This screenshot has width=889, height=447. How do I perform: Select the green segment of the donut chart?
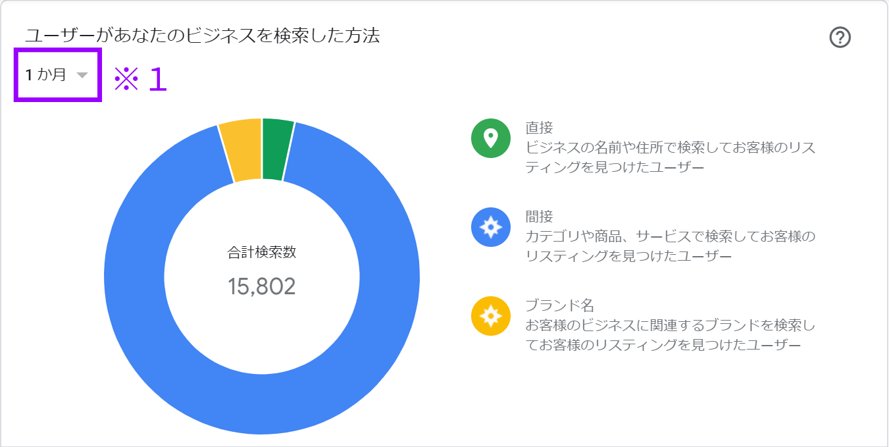[276, 149]
